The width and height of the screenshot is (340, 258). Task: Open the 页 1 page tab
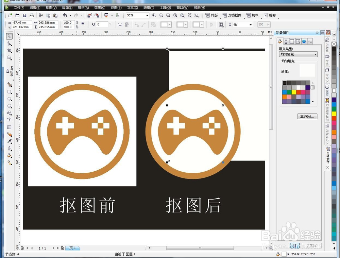point(73,248)
